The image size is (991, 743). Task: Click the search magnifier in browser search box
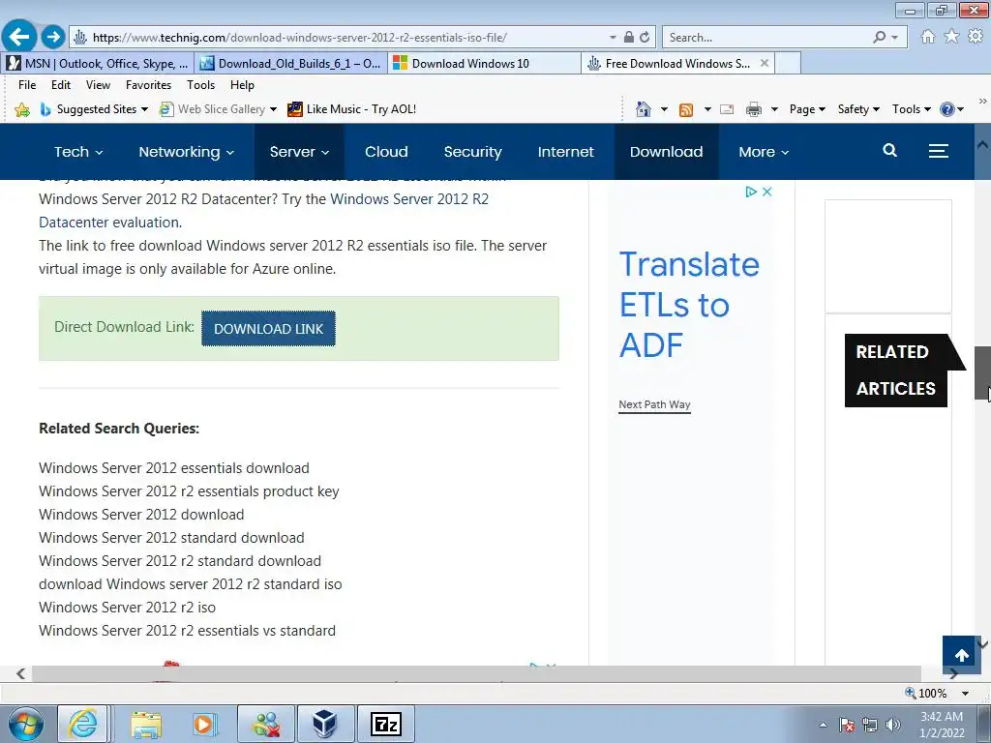(x=879, y=38)
